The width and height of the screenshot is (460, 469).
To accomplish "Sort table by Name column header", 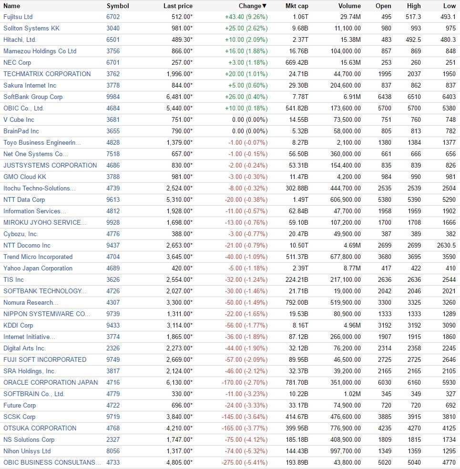I will pos(12,6).
